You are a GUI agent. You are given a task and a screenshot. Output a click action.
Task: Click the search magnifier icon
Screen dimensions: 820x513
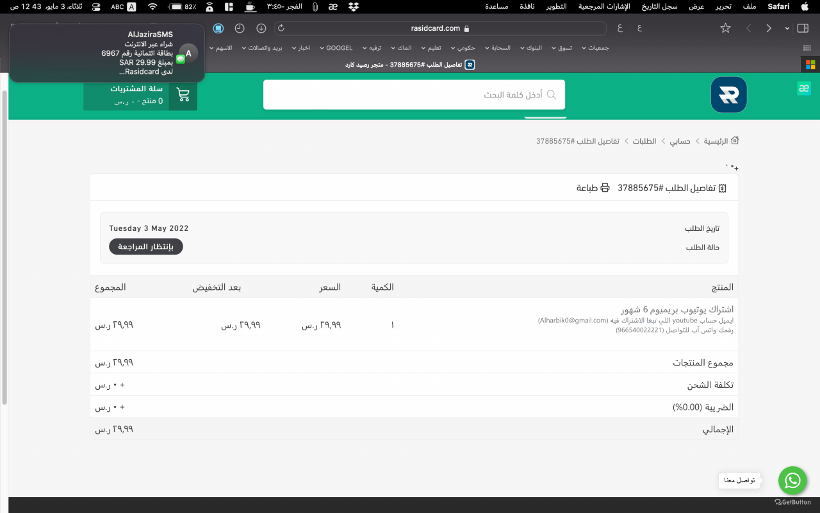click(x=552, y=95)
